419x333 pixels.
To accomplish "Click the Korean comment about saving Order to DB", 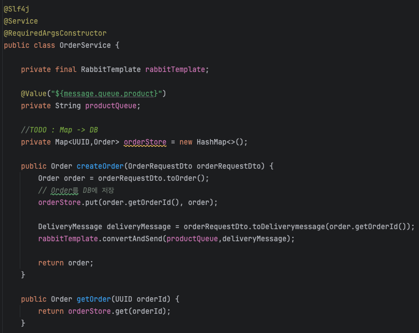I will [76, 191].
